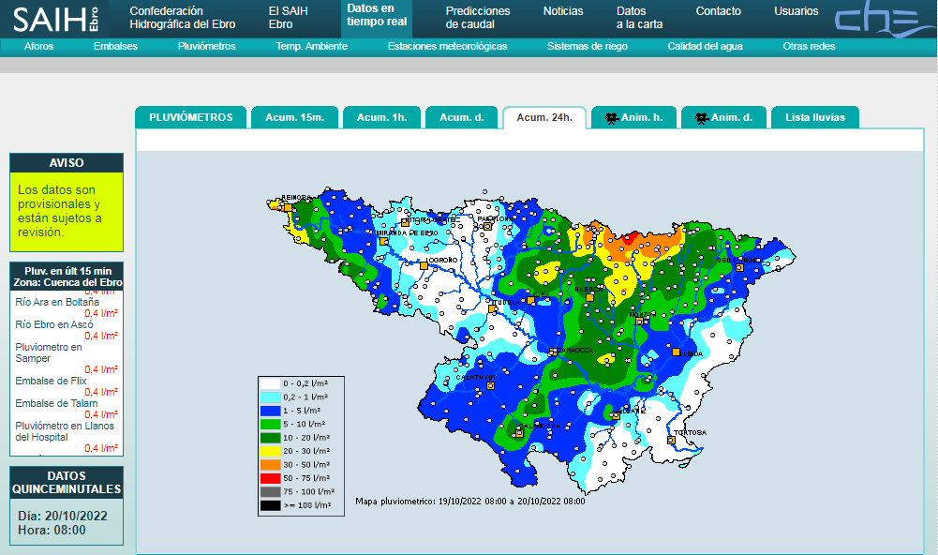The image size is (938, 555).
Task: Go to the Aforos section
Action: pos(38,46)
